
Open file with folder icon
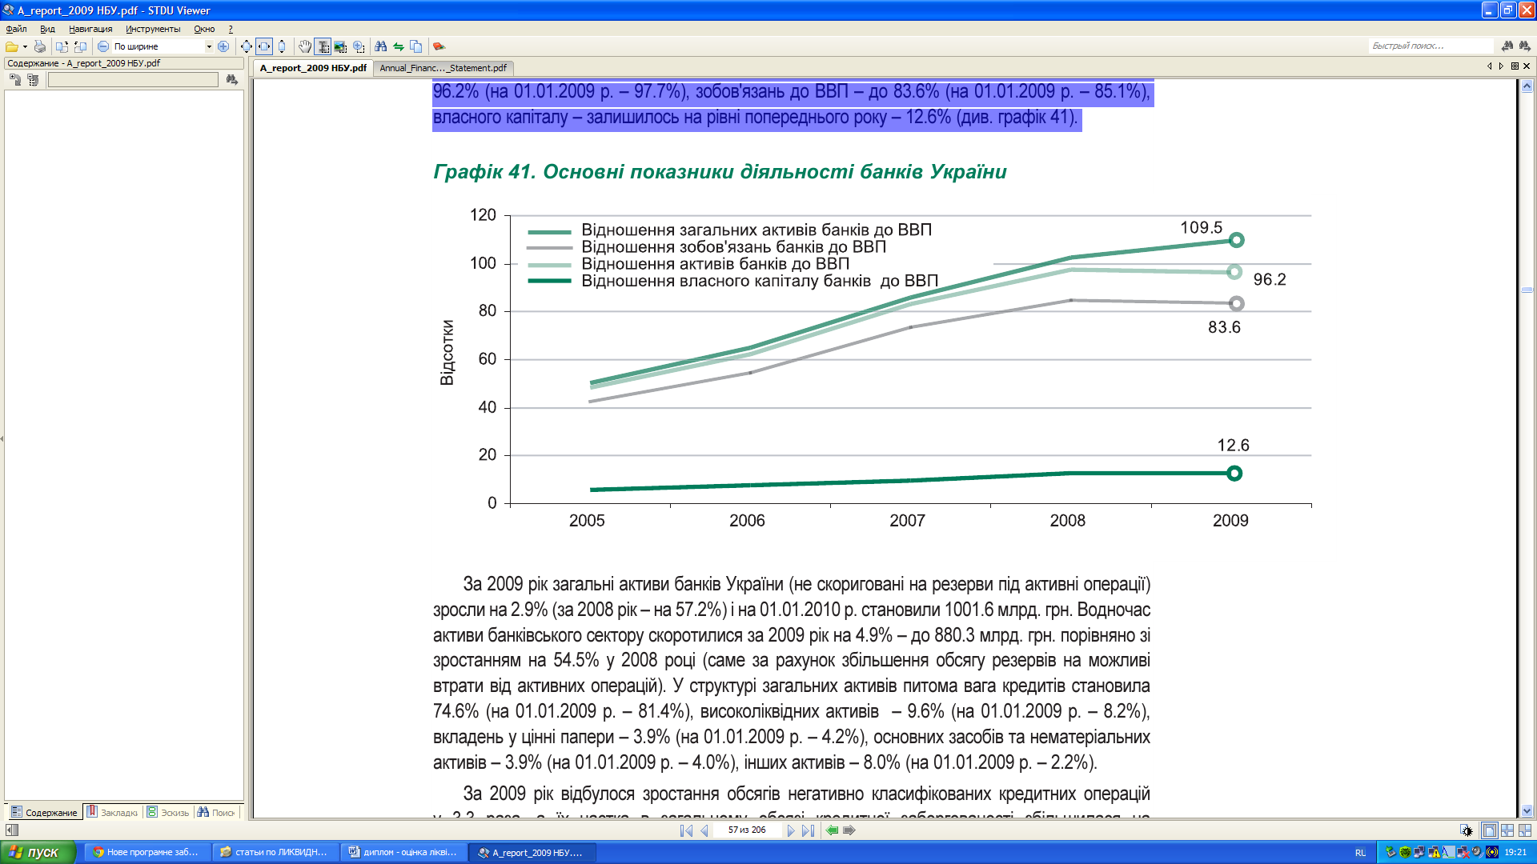coord(12,46)
